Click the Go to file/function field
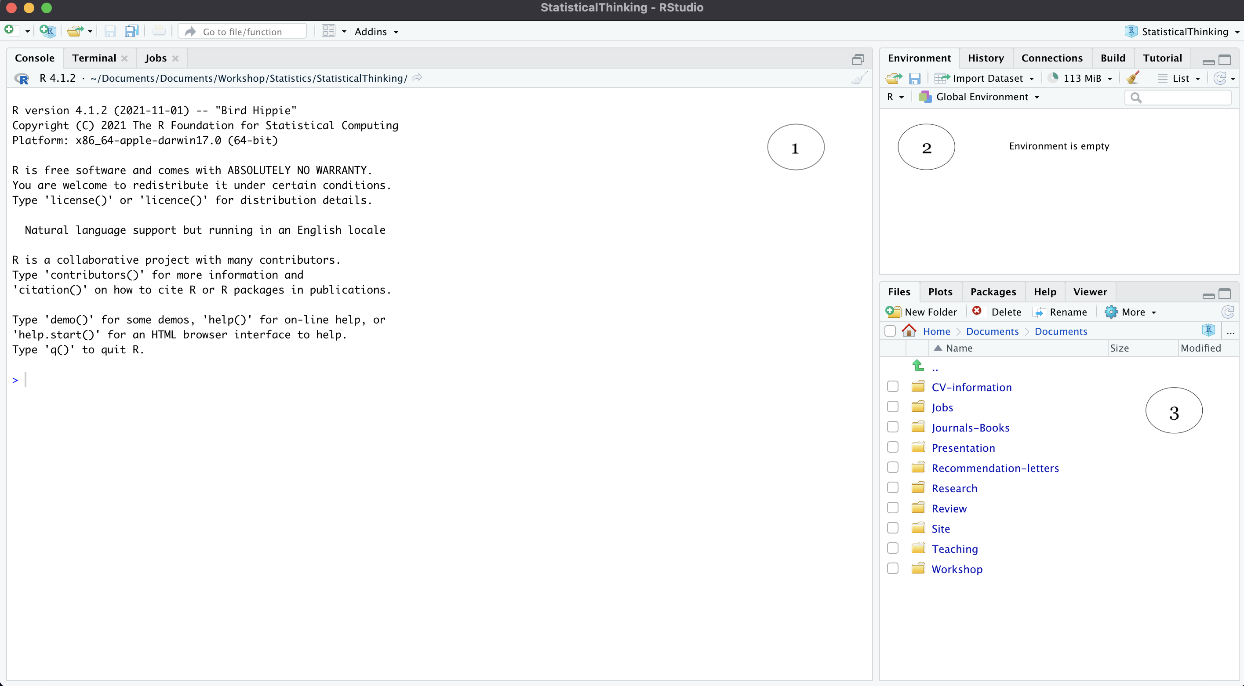 (242, 32)
